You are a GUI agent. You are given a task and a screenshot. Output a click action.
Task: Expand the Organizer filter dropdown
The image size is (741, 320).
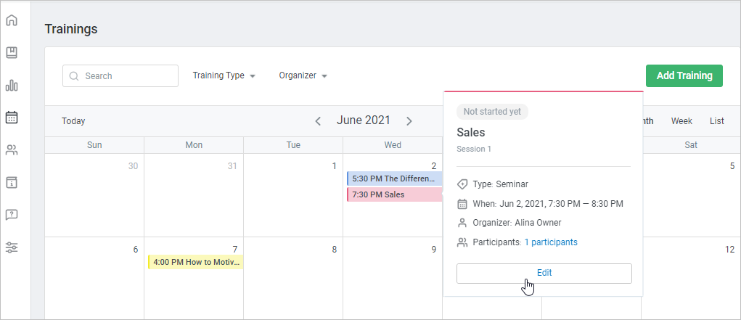pyautogui.click(x=303, y=75)
